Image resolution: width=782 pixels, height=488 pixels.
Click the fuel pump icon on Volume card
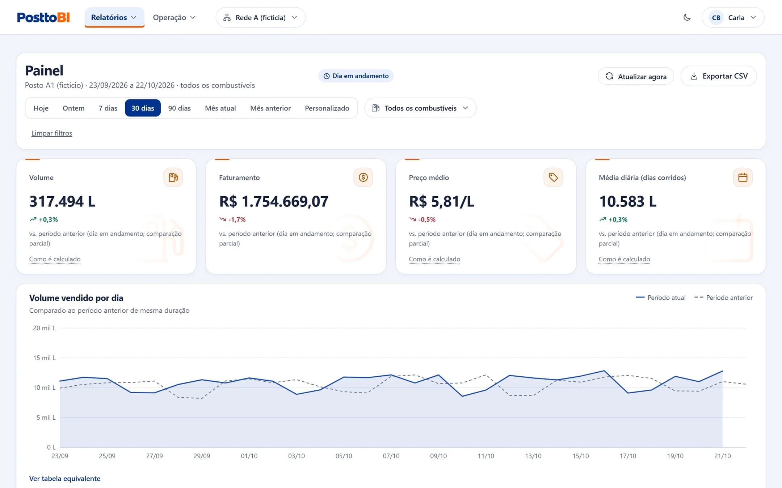coord(173,177)
